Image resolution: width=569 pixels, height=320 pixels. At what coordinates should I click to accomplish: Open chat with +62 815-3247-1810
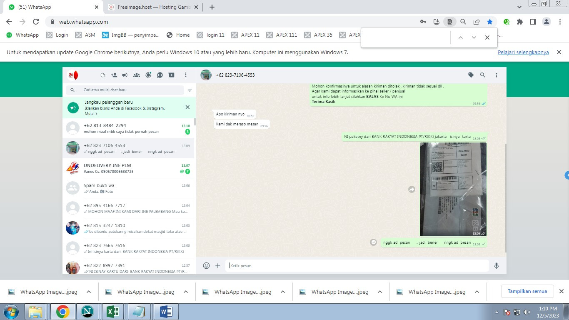click(128, 228)
